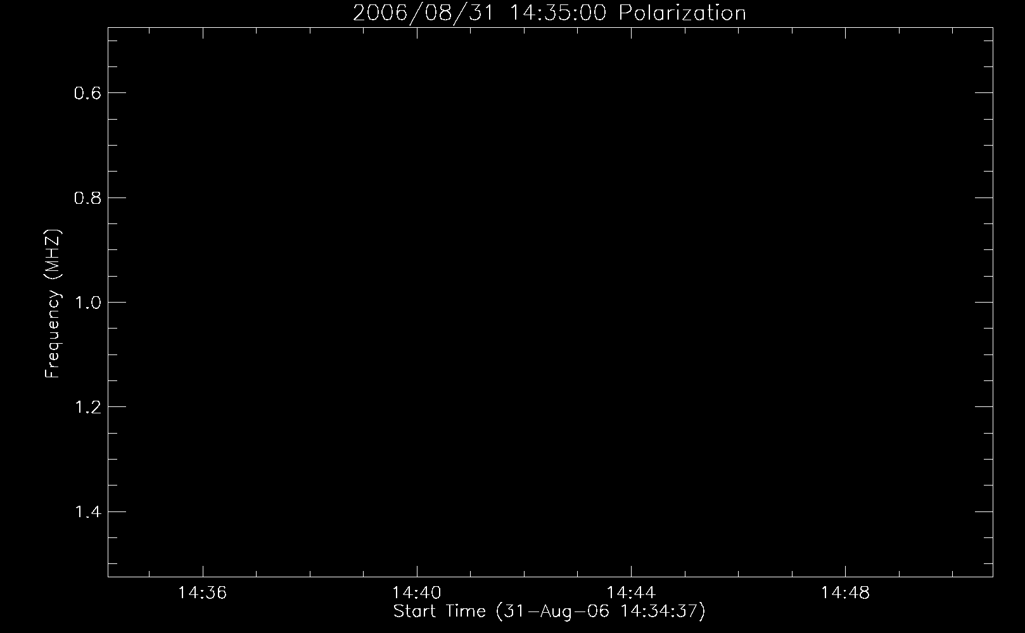Click the 'Frequency (MHZ)' axis label
This screenshot has width=1025, height=633.
[x=53, y=304]
